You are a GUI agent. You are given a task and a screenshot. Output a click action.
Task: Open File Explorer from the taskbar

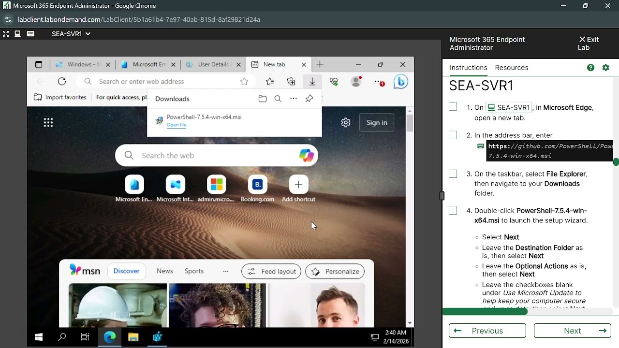pyautogui.click(x=133, y=337)
